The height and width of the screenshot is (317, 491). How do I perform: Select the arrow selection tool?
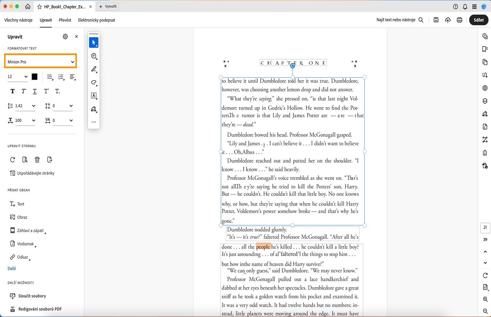click(94, 43)
